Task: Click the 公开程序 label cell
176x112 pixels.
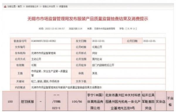Action: pyautogui.click(x=81, y=65)
